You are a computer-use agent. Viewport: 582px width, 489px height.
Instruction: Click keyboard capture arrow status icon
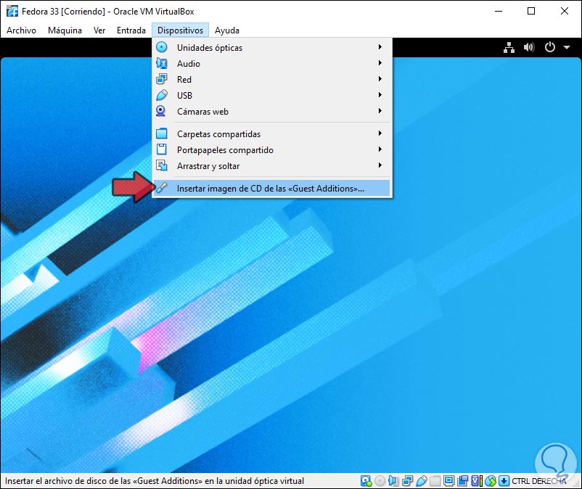point(504,481)
